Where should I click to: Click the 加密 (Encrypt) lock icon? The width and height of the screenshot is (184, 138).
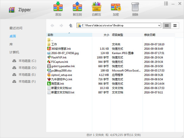[116, 7]
